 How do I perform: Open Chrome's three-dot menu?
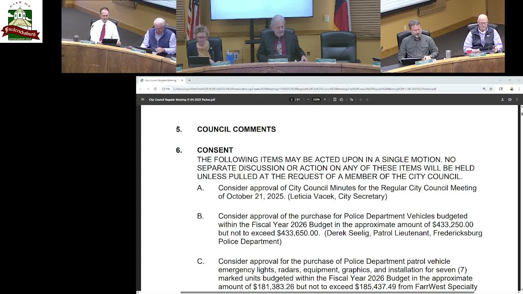click(519, 89)
